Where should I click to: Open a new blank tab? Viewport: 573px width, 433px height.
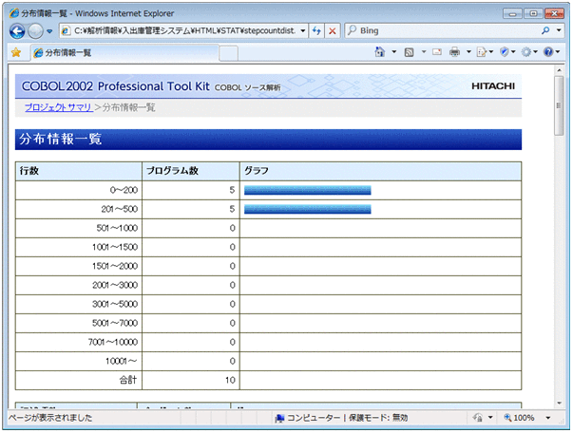pos(228,52)
